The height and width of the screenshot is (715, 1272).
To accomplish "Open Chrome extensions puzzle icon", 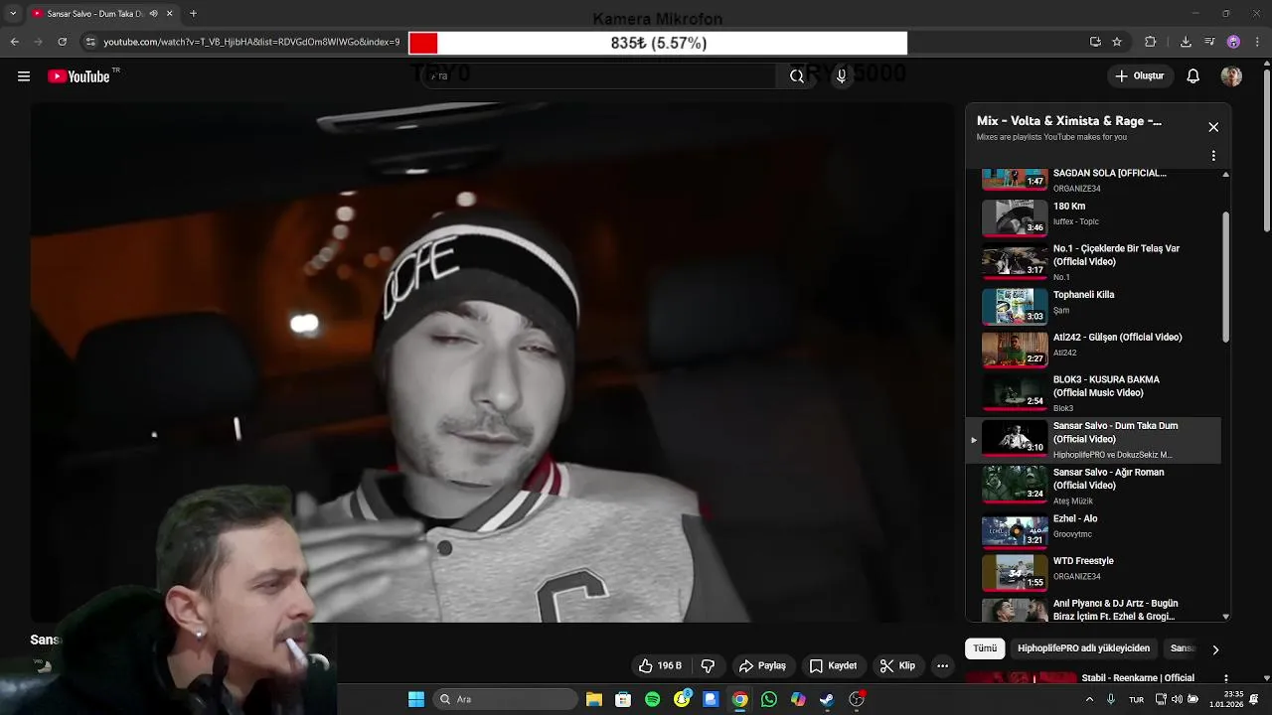I will [x=1151, y=42].
